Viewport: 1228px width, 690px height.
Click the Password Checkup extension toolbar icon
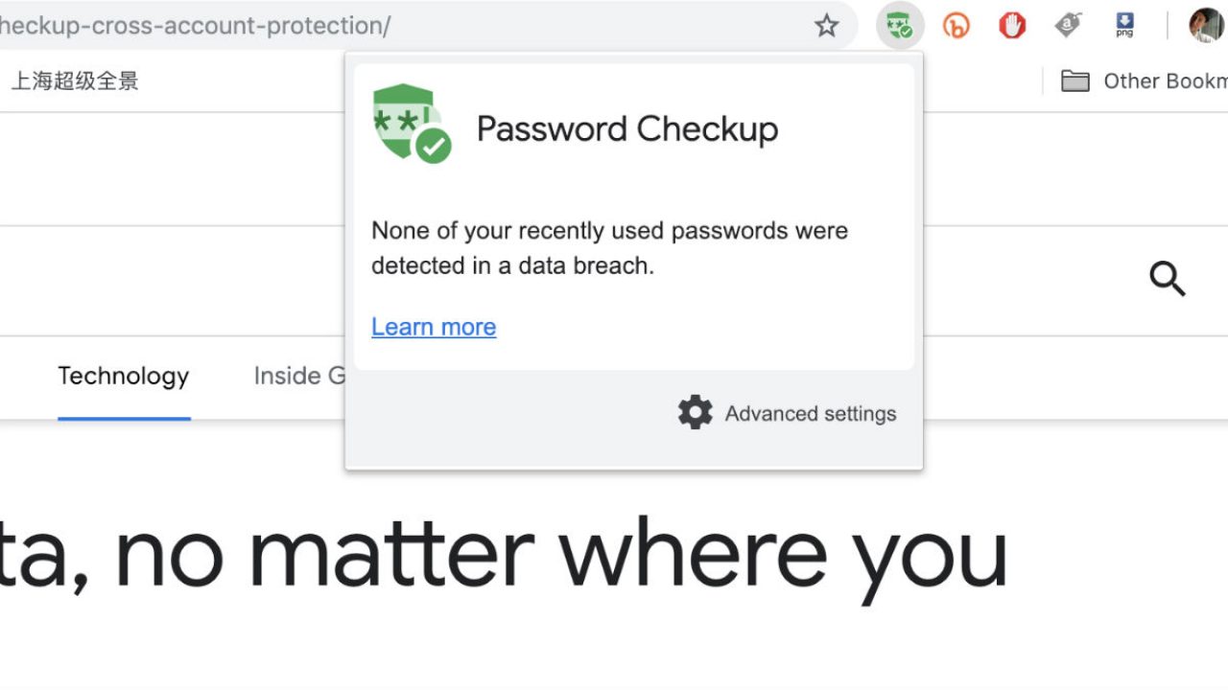(x=899, y=26)
